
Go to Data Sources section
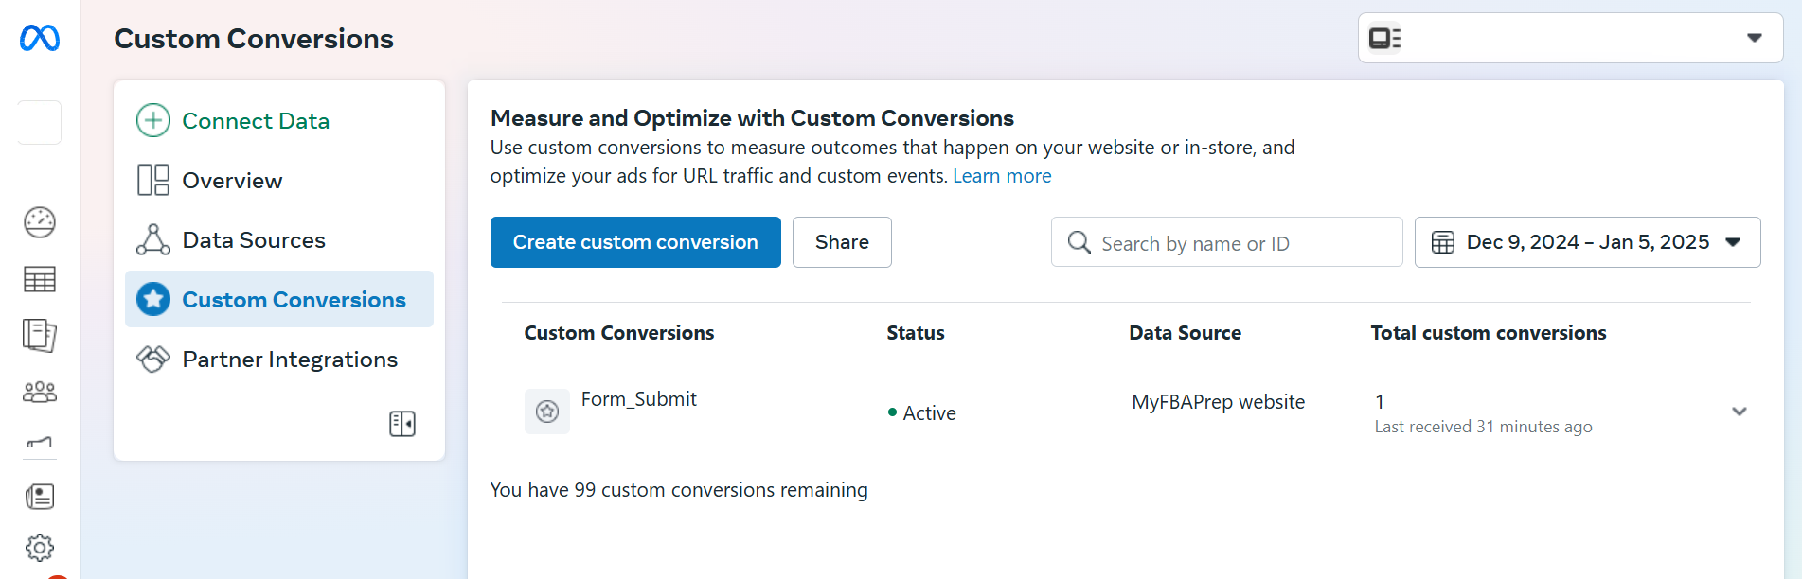click(x=279, y=239)
